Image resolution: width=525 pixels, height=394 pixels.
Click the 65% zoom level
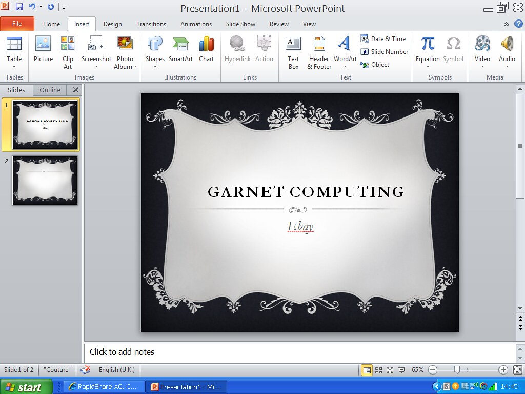[x=417, y=370]
